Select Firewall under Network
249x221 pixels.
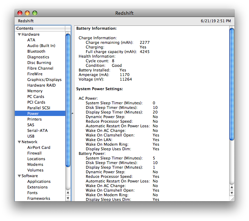(x=34, y=153)
